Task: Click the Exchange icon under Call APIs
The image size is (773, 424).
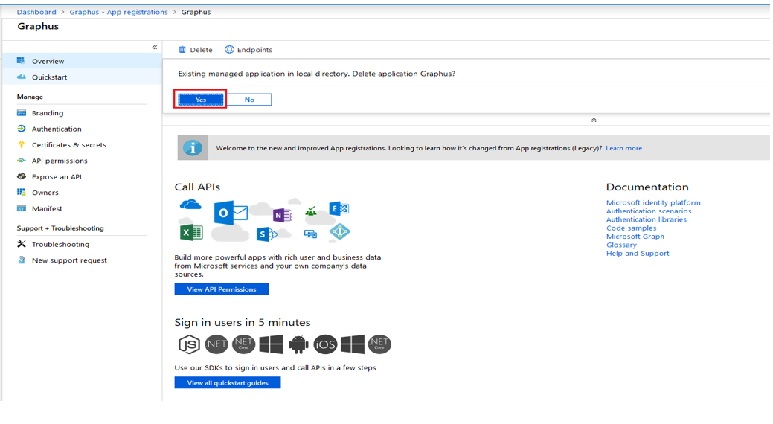Action: [x=339, y=208]
